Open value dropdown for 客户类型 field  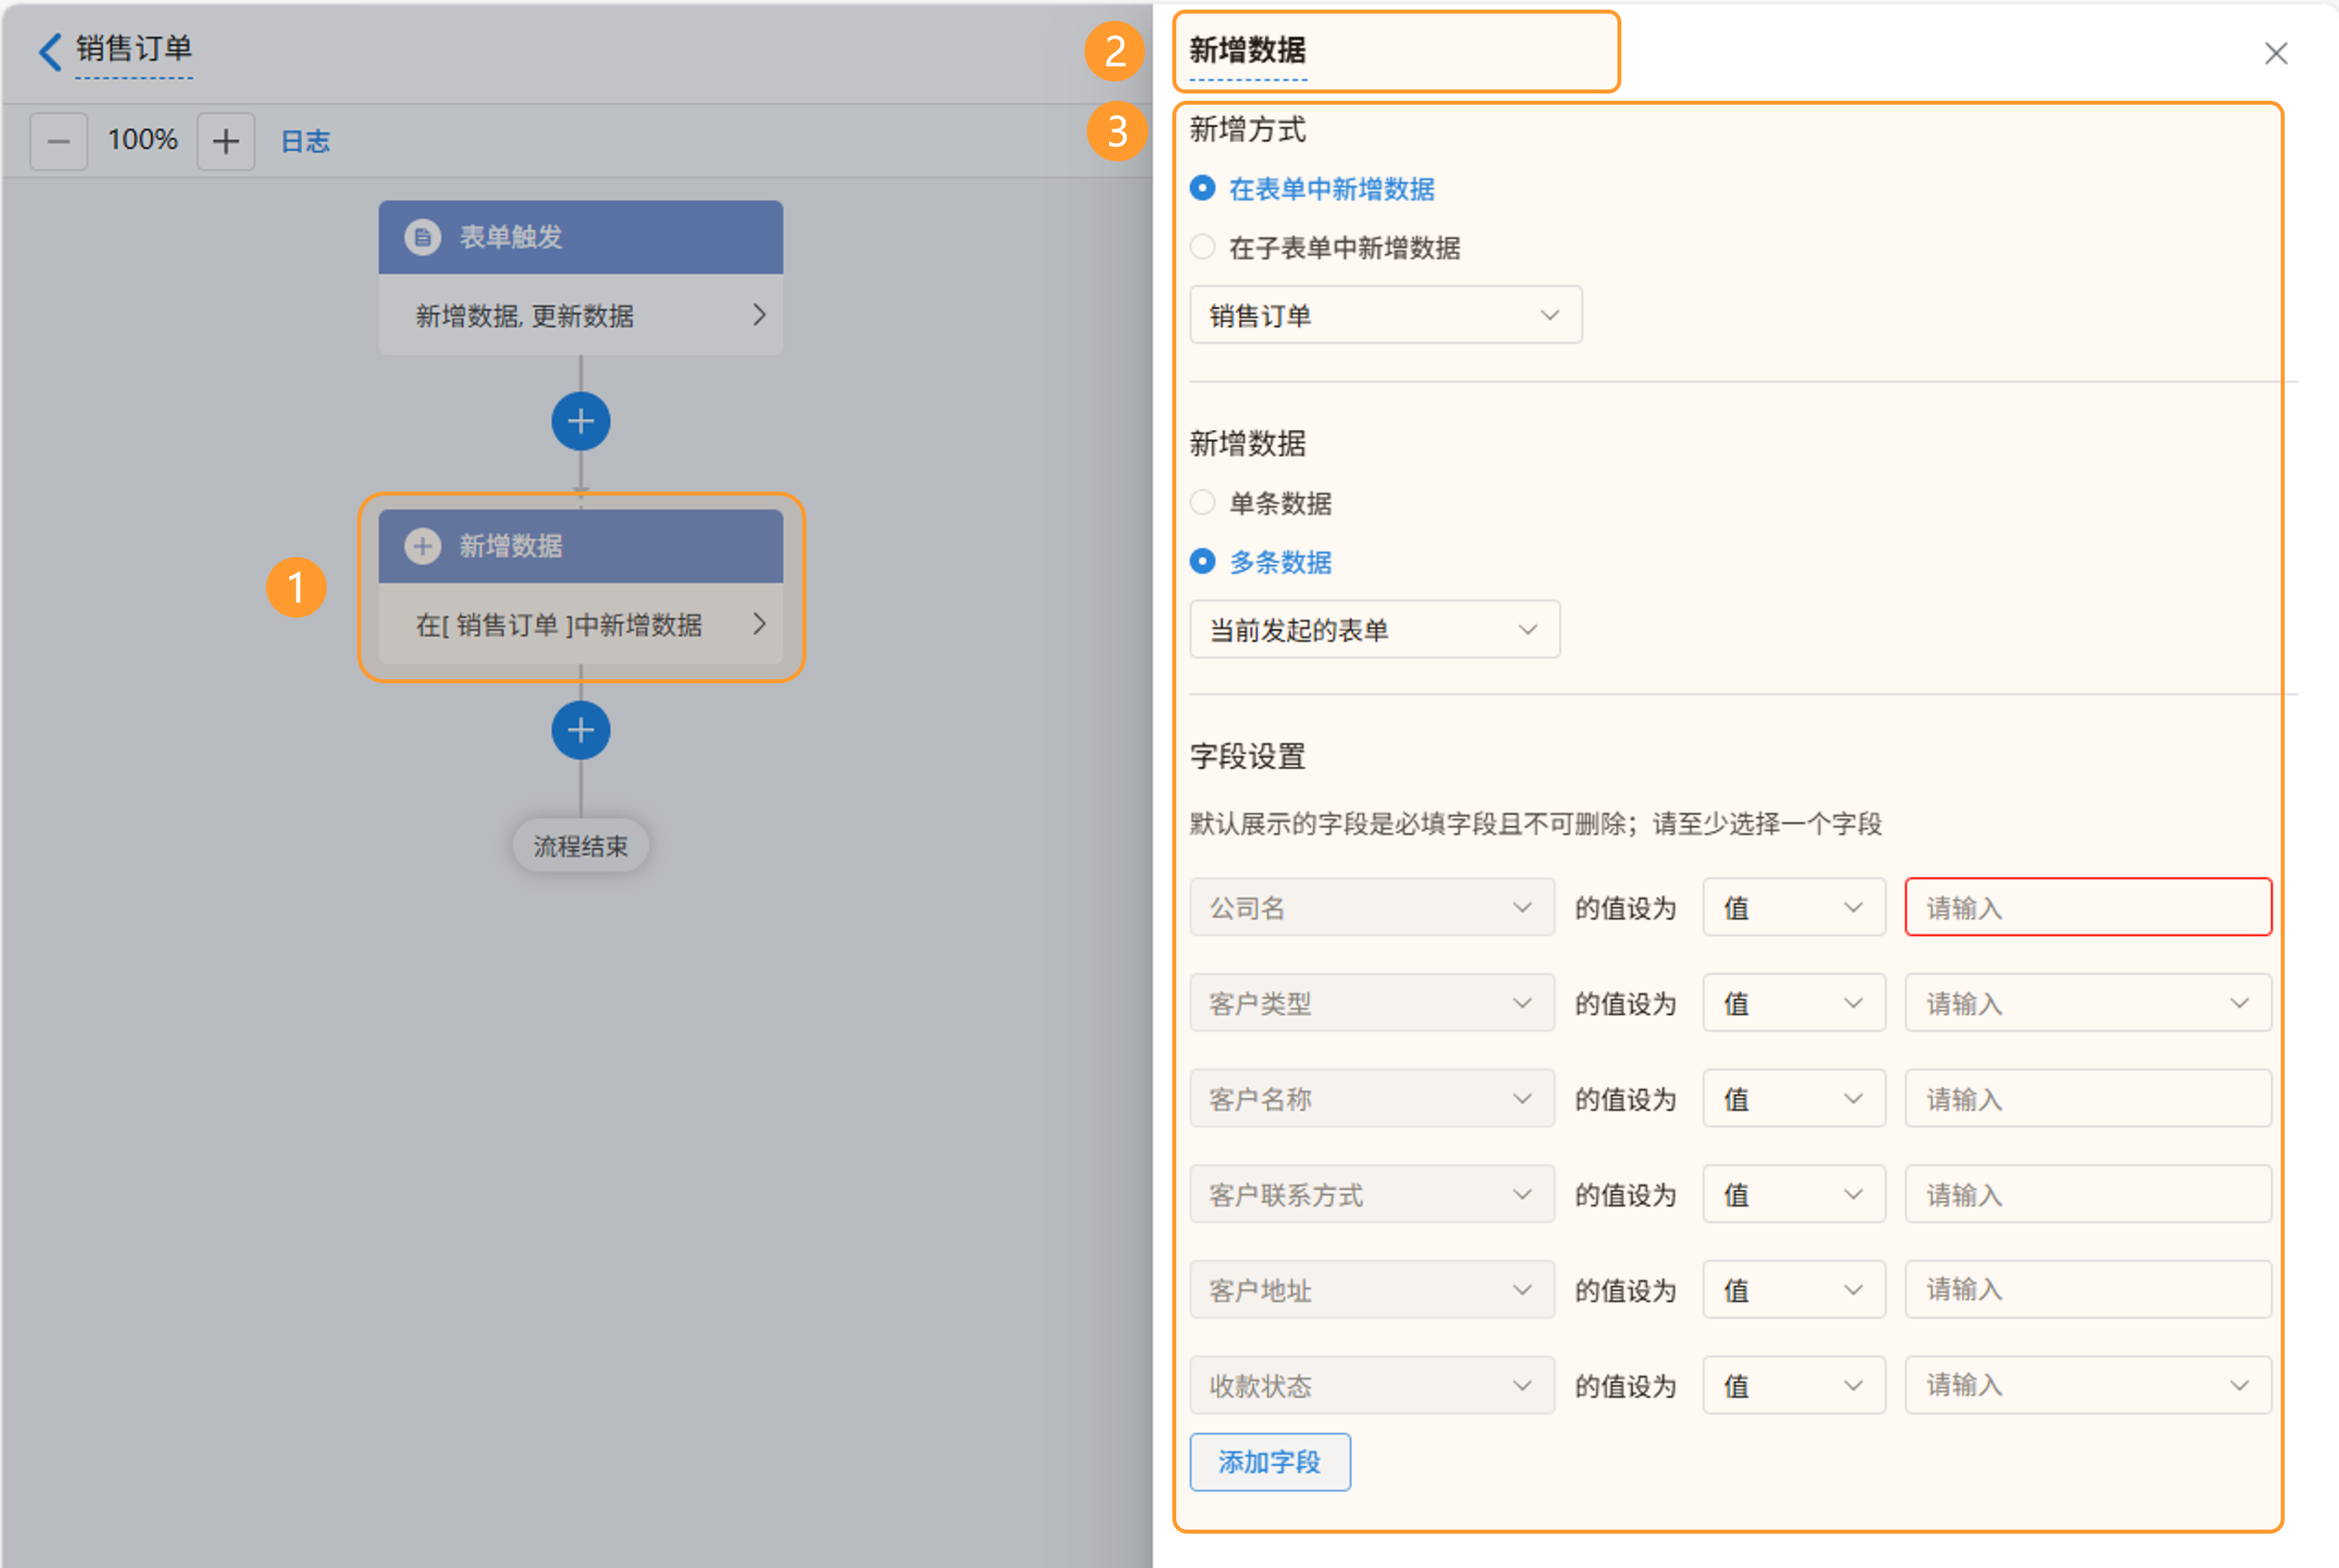tap(2087, 1003)
